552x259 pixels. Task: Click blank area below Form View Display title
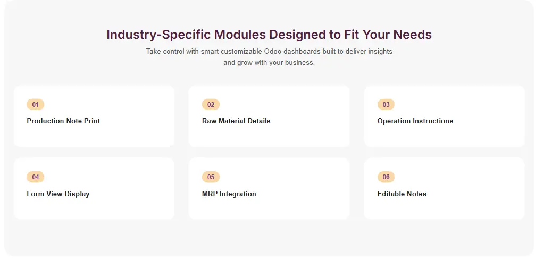[94, 208]
